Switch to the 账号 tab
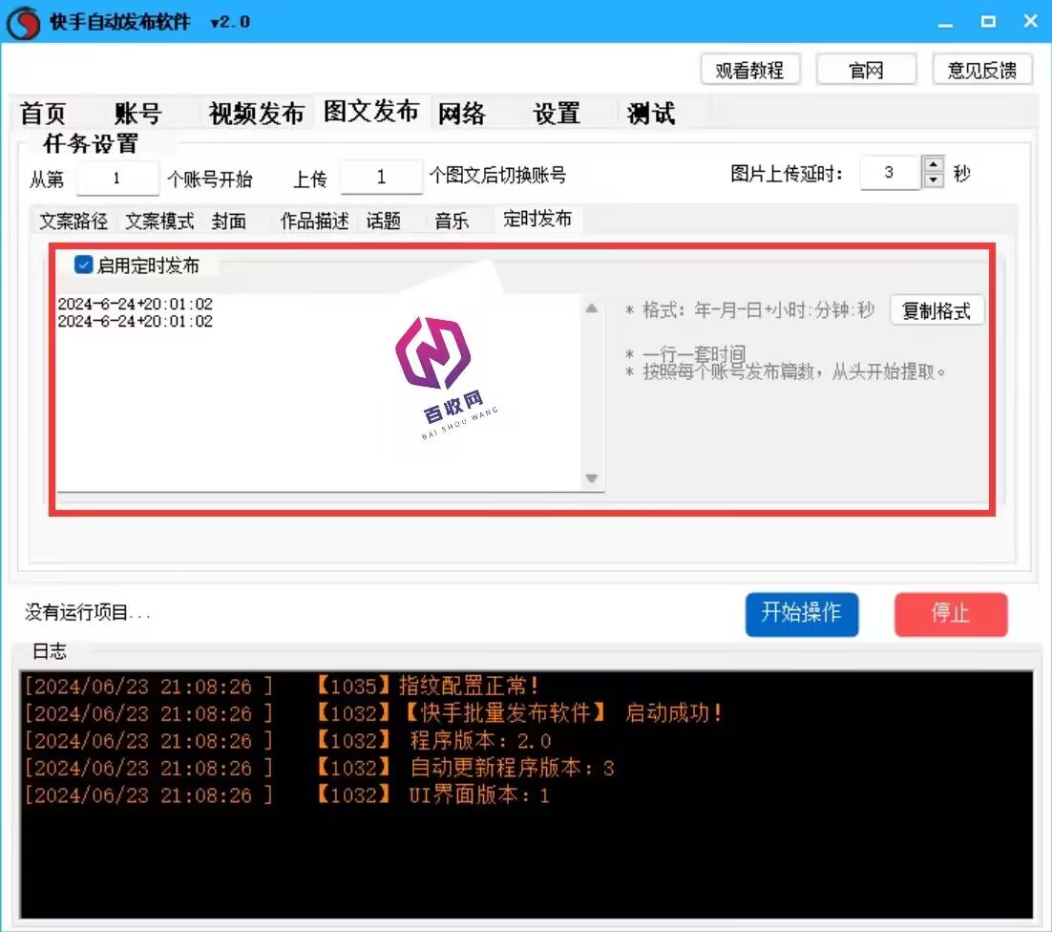Viewport: 1052px width, 932px height. (138, 114)
